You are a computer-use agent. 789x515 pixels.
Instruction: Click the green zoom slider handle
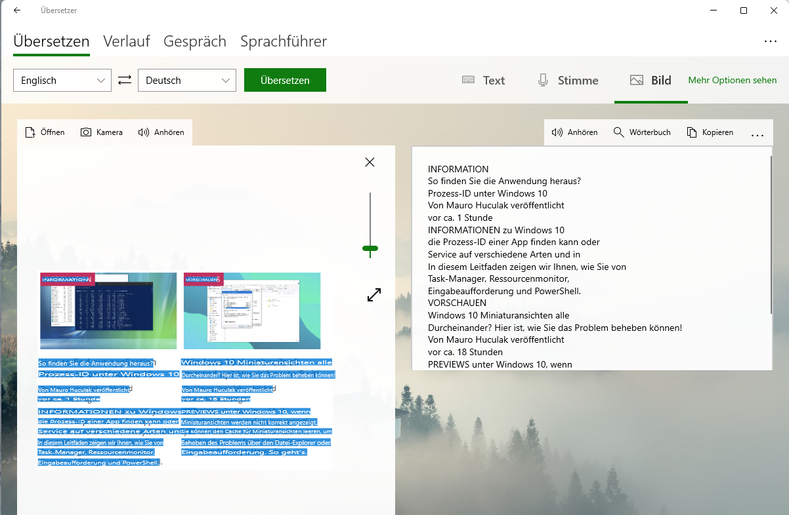tap(370, 248)
